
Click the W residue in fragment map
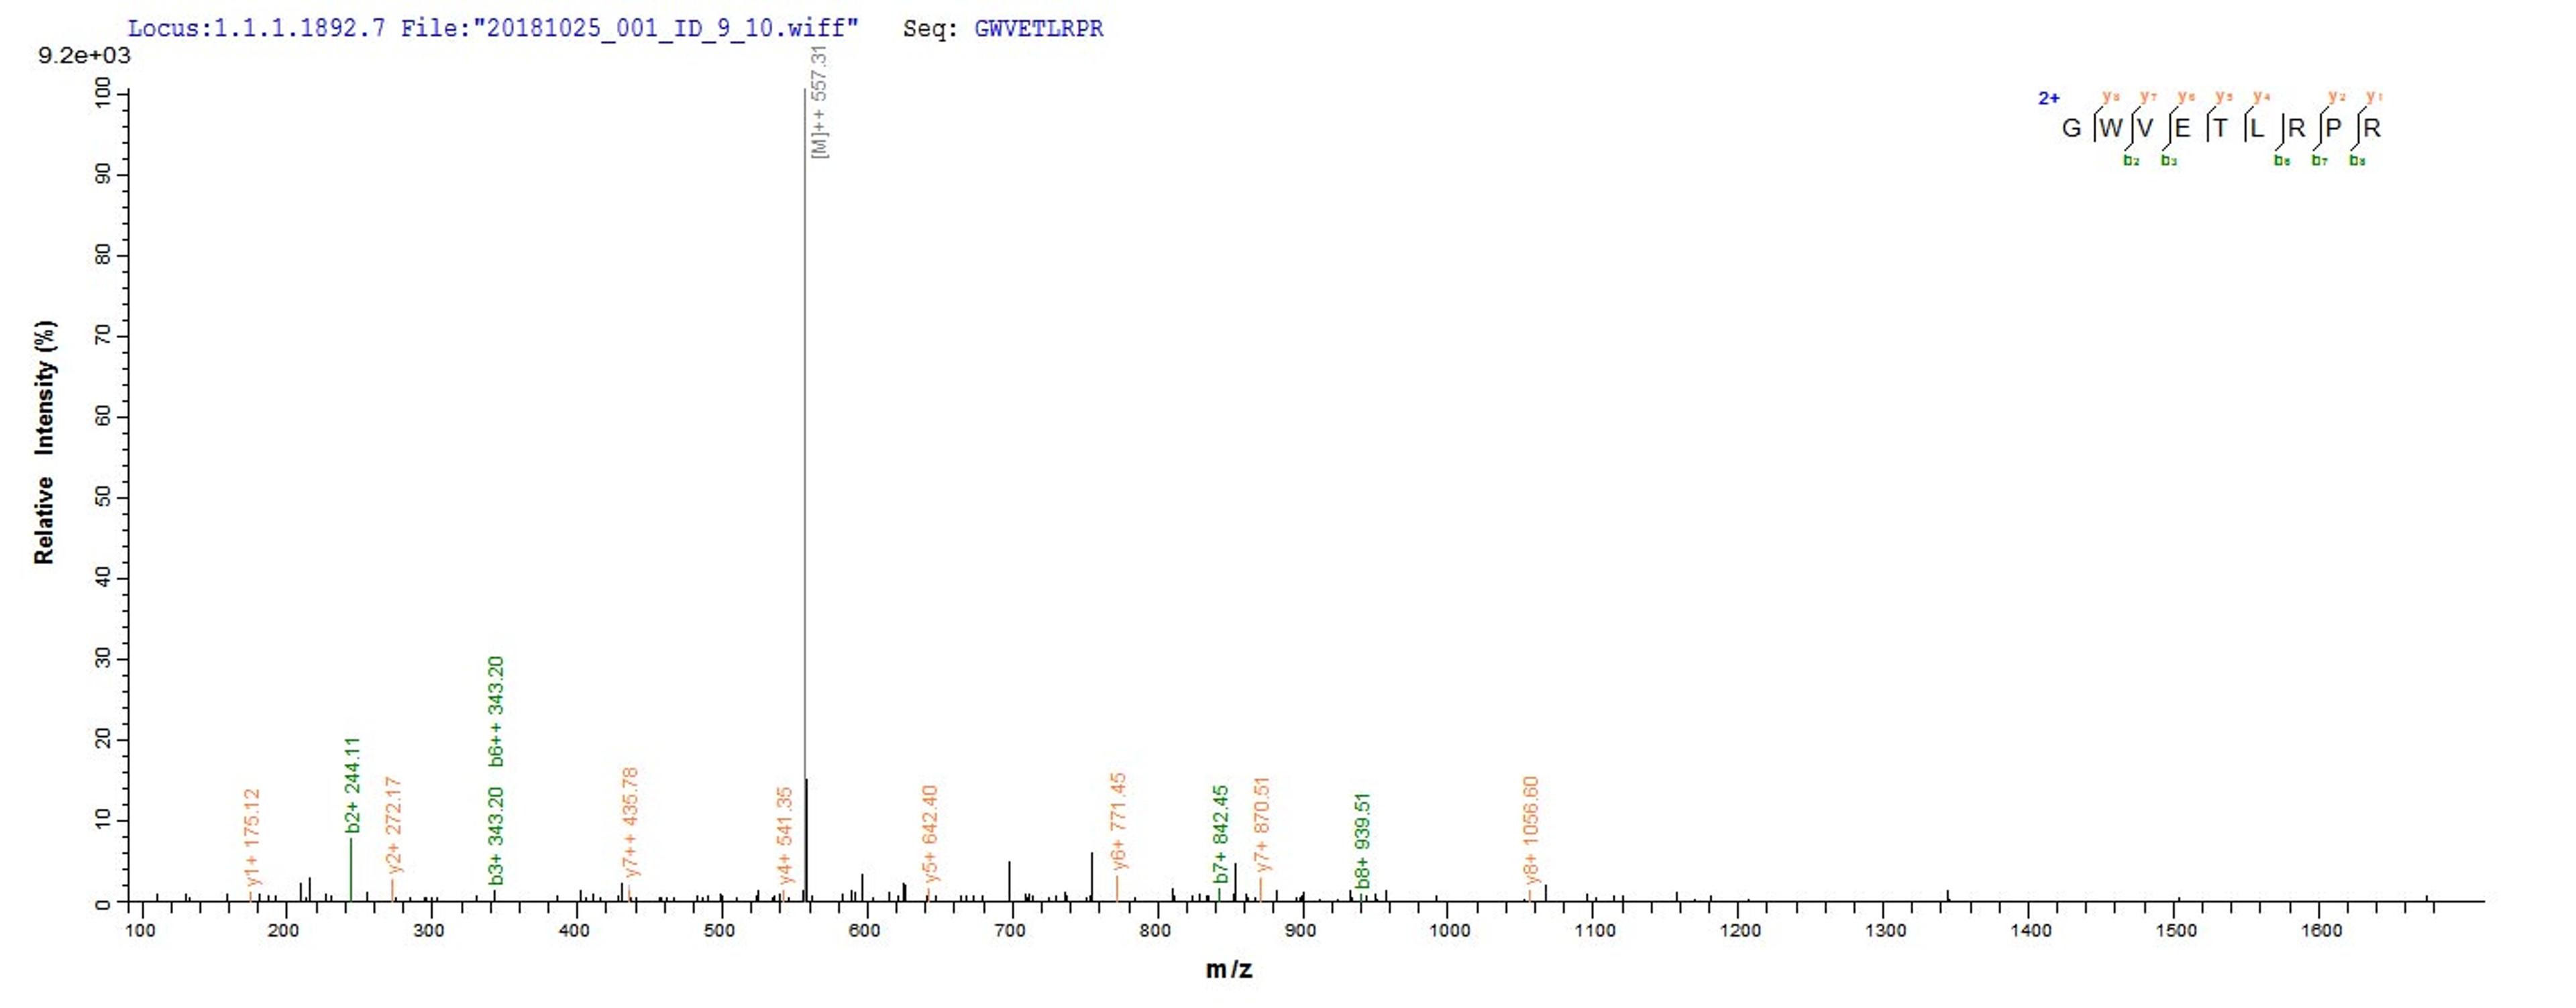(2110, 128)
